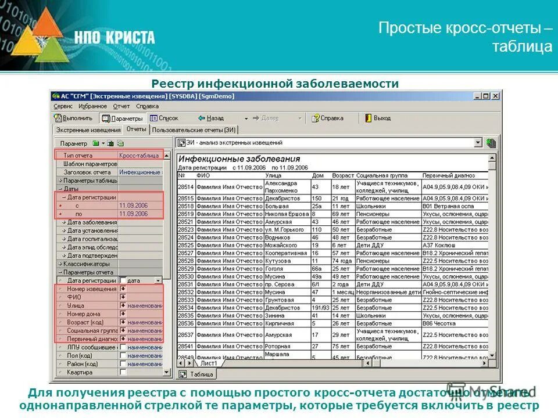Enable Пол (код) checkbox
This screenshot has width=558, height=418.
(123, 355)
